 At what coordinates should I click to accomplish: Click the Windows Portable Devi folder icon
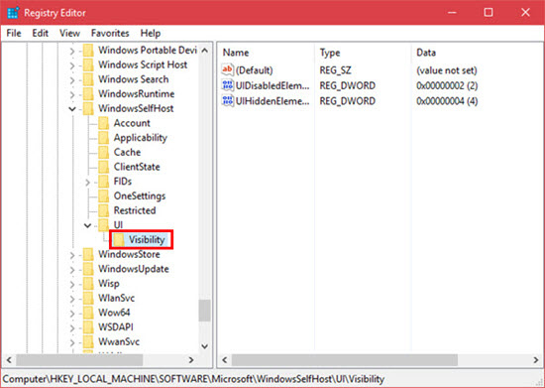point(88,50)
